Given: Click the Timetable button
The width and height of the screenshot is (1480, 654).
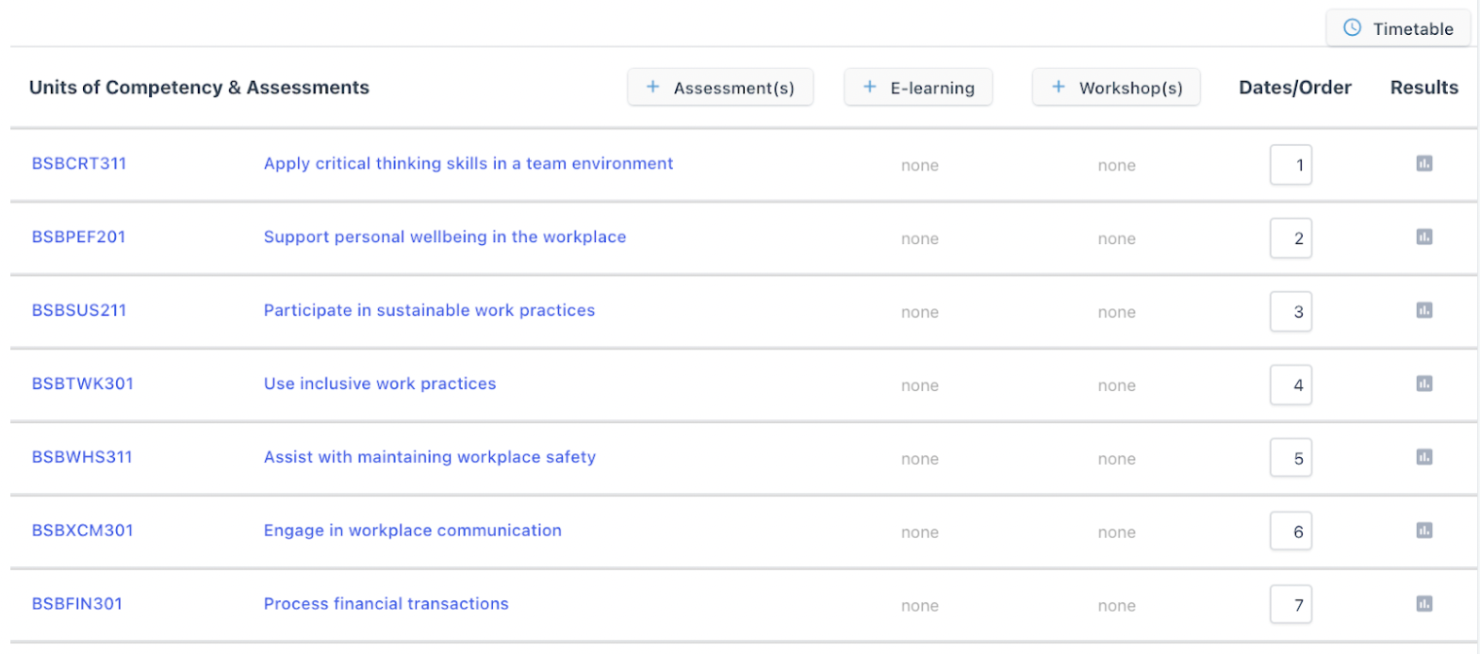Looking at the screenshot, I should (1398, 28).
